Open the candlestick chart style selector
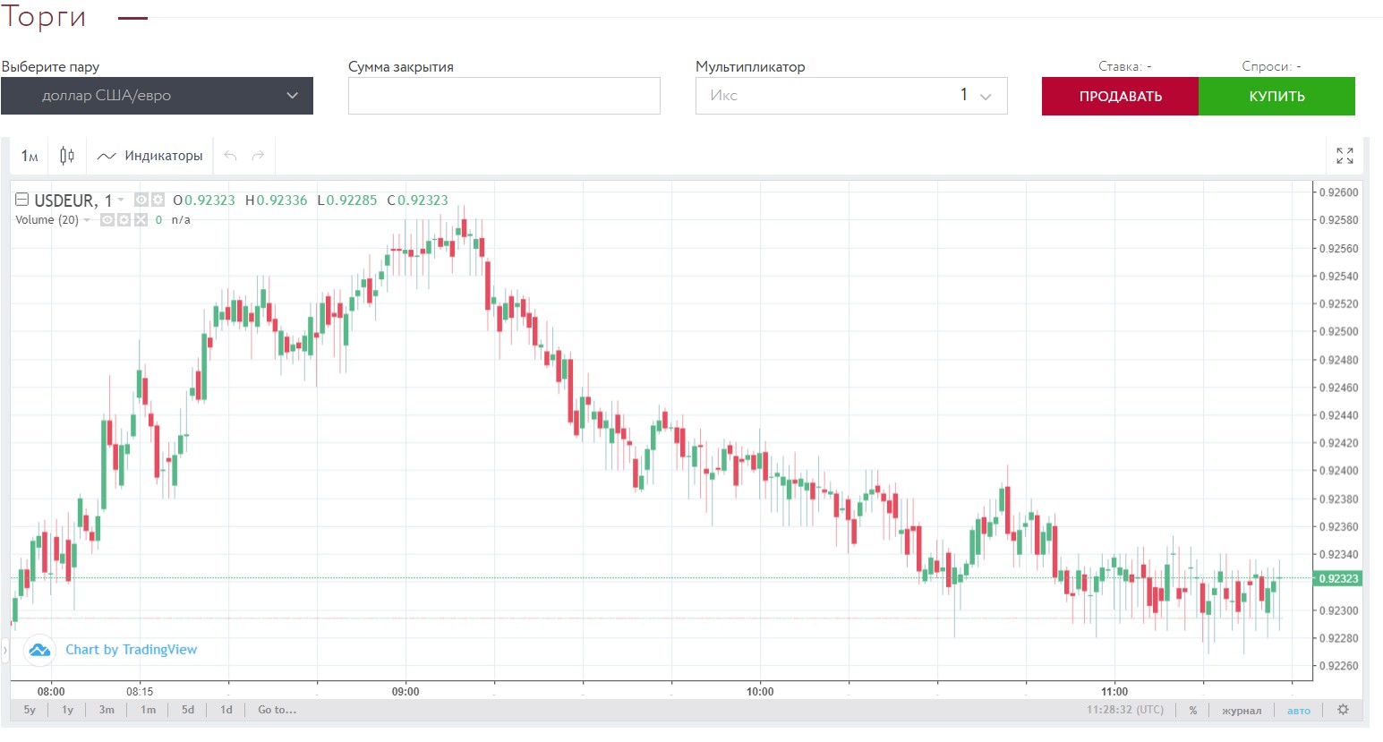Screen dimensions: 1383x742 pos(67,156)
